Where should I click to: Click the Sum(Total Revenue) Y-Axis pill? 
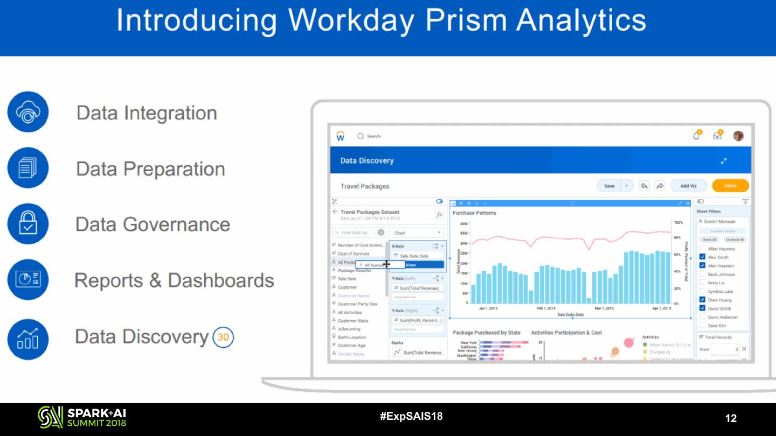pos(418,288)
